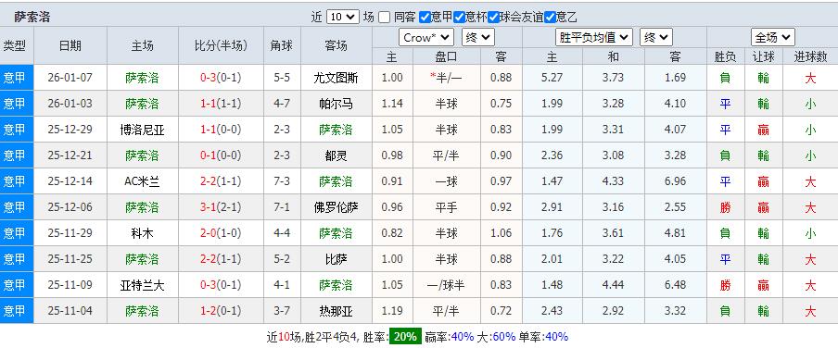Screen dimensions: 838x348
Task: Open the 全场 dropdown
Action: pos(773,37)
